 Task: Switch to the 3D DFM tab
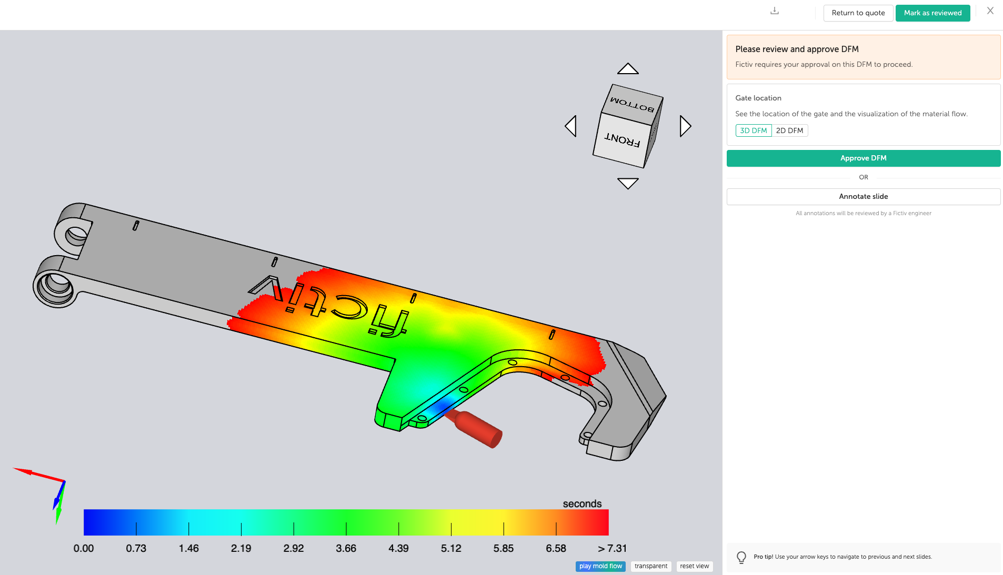753,130
